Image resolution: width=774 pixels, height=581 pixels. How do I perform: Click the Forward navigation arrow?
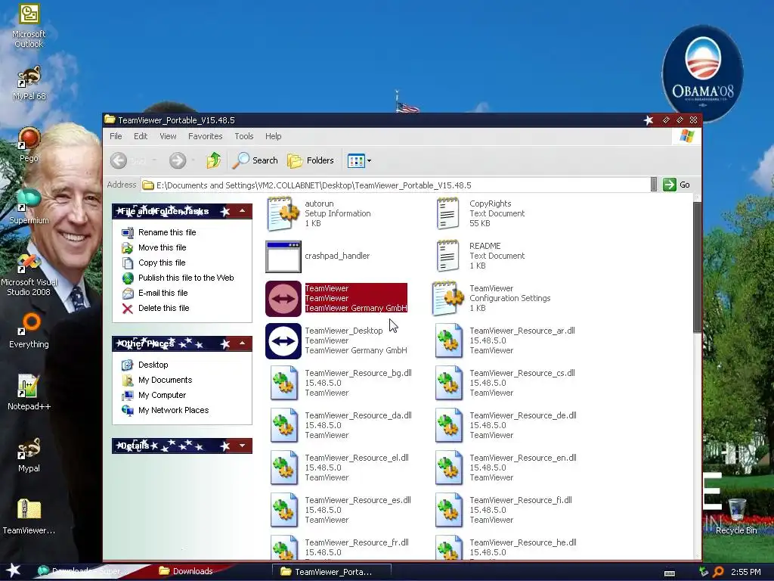[178, 160]
